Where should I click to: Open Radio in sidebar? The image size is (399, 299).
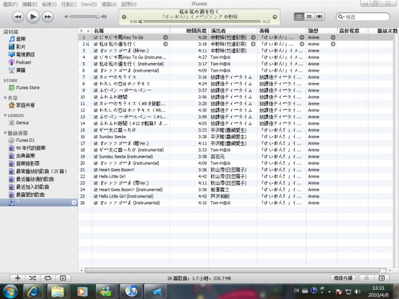(17, 70)
